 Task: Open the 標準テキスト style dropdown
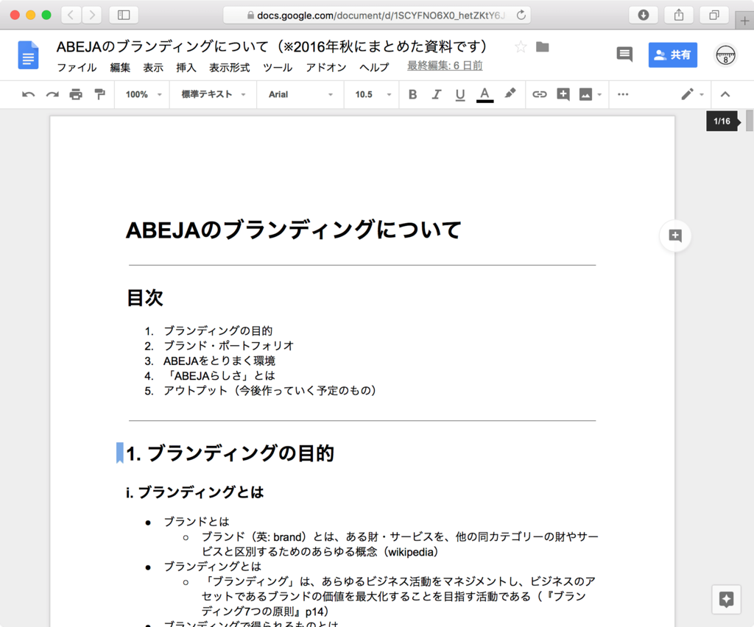coord(214,94)
